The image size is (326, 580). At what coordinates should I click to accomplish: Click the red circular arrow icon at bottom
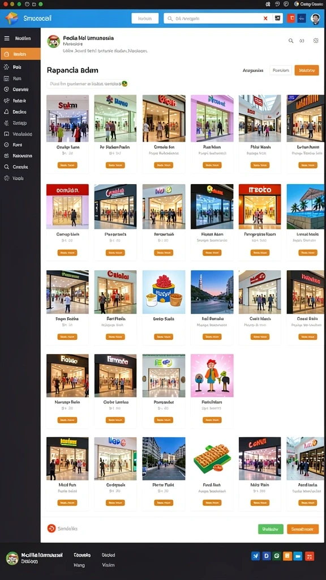(52, 528)
